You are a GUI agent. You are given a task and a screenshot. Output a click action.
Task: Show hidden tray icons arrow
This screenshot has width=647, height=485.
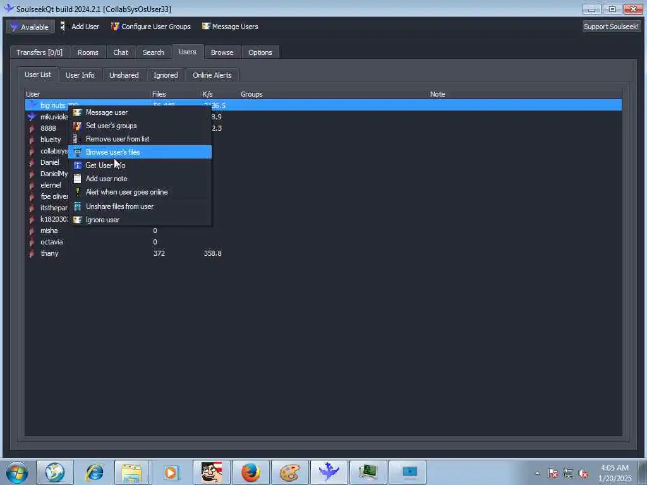537,473
